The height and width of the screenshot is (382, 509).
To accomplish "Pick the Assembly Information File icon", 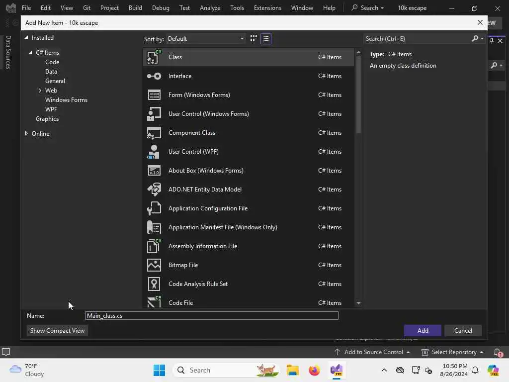I will (x=154, y=246).
